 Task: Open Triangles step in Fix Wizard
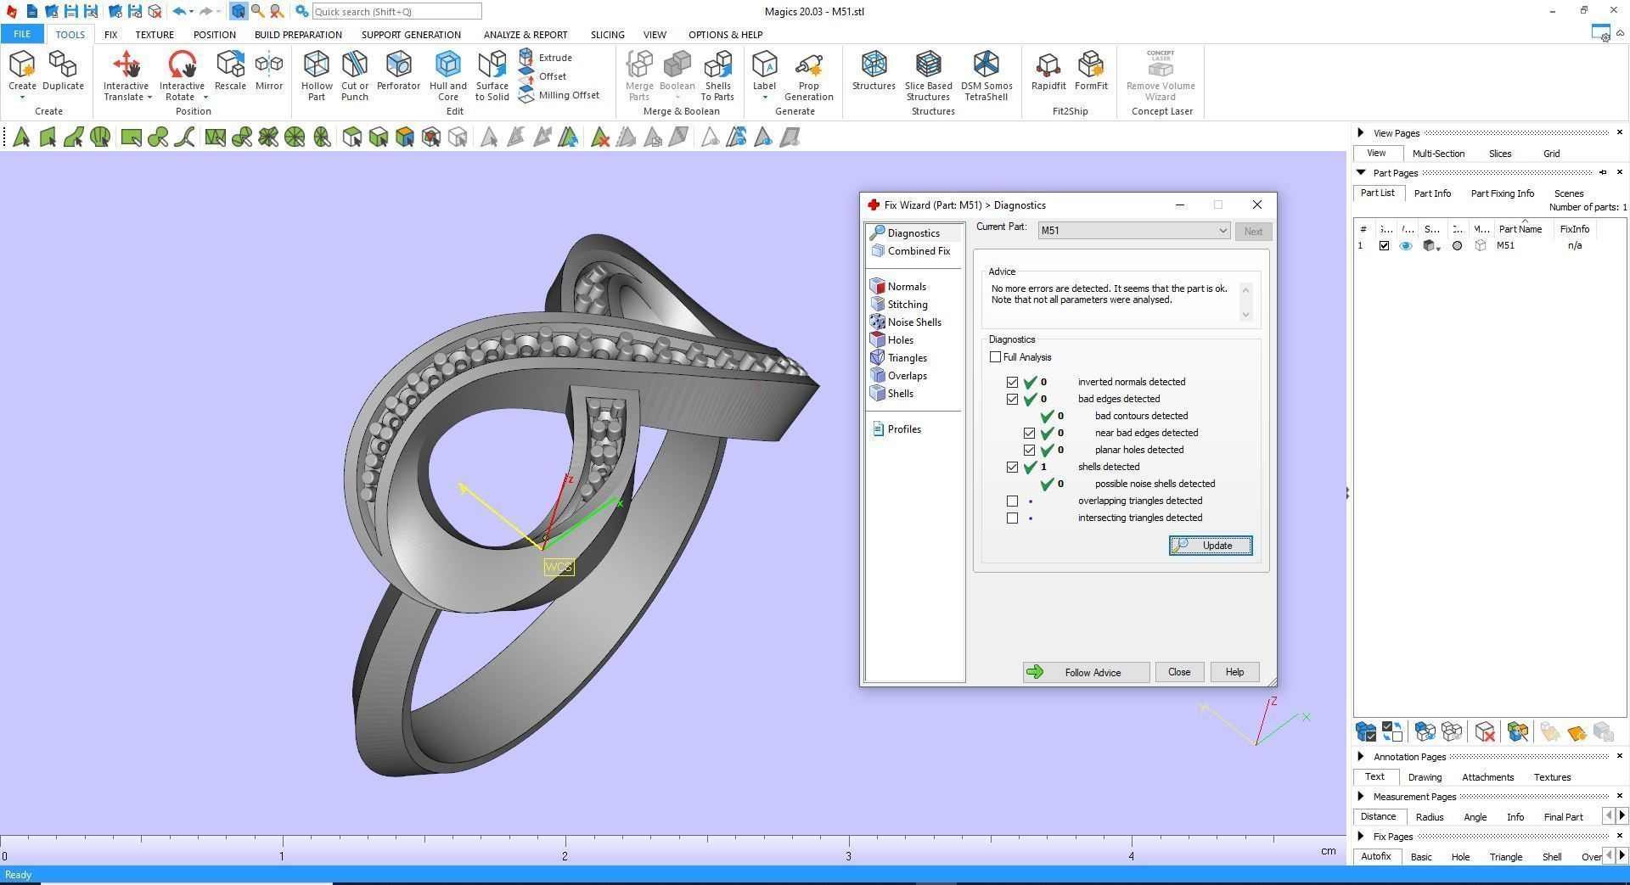(898, 358)
